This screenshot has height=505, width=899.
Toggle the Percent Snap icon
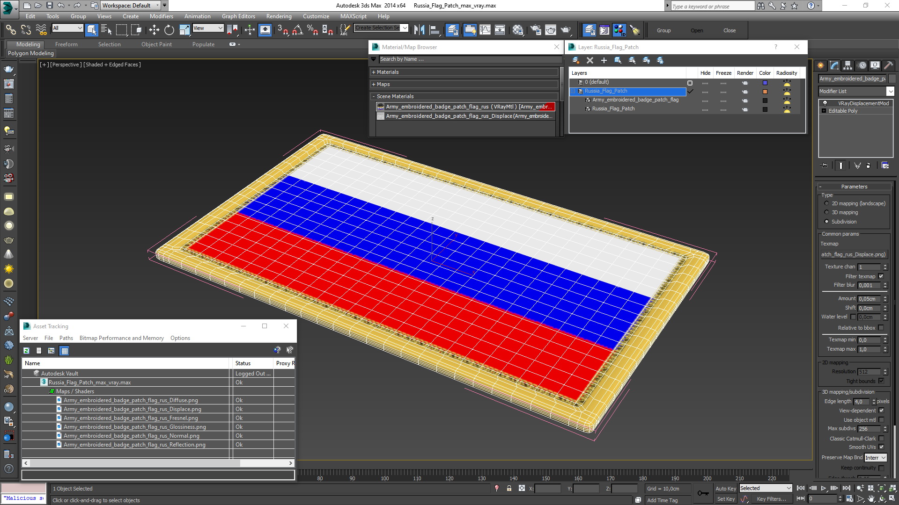tap(312, 30)
